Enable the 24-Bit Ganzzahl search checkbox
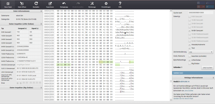 point(189,23)
